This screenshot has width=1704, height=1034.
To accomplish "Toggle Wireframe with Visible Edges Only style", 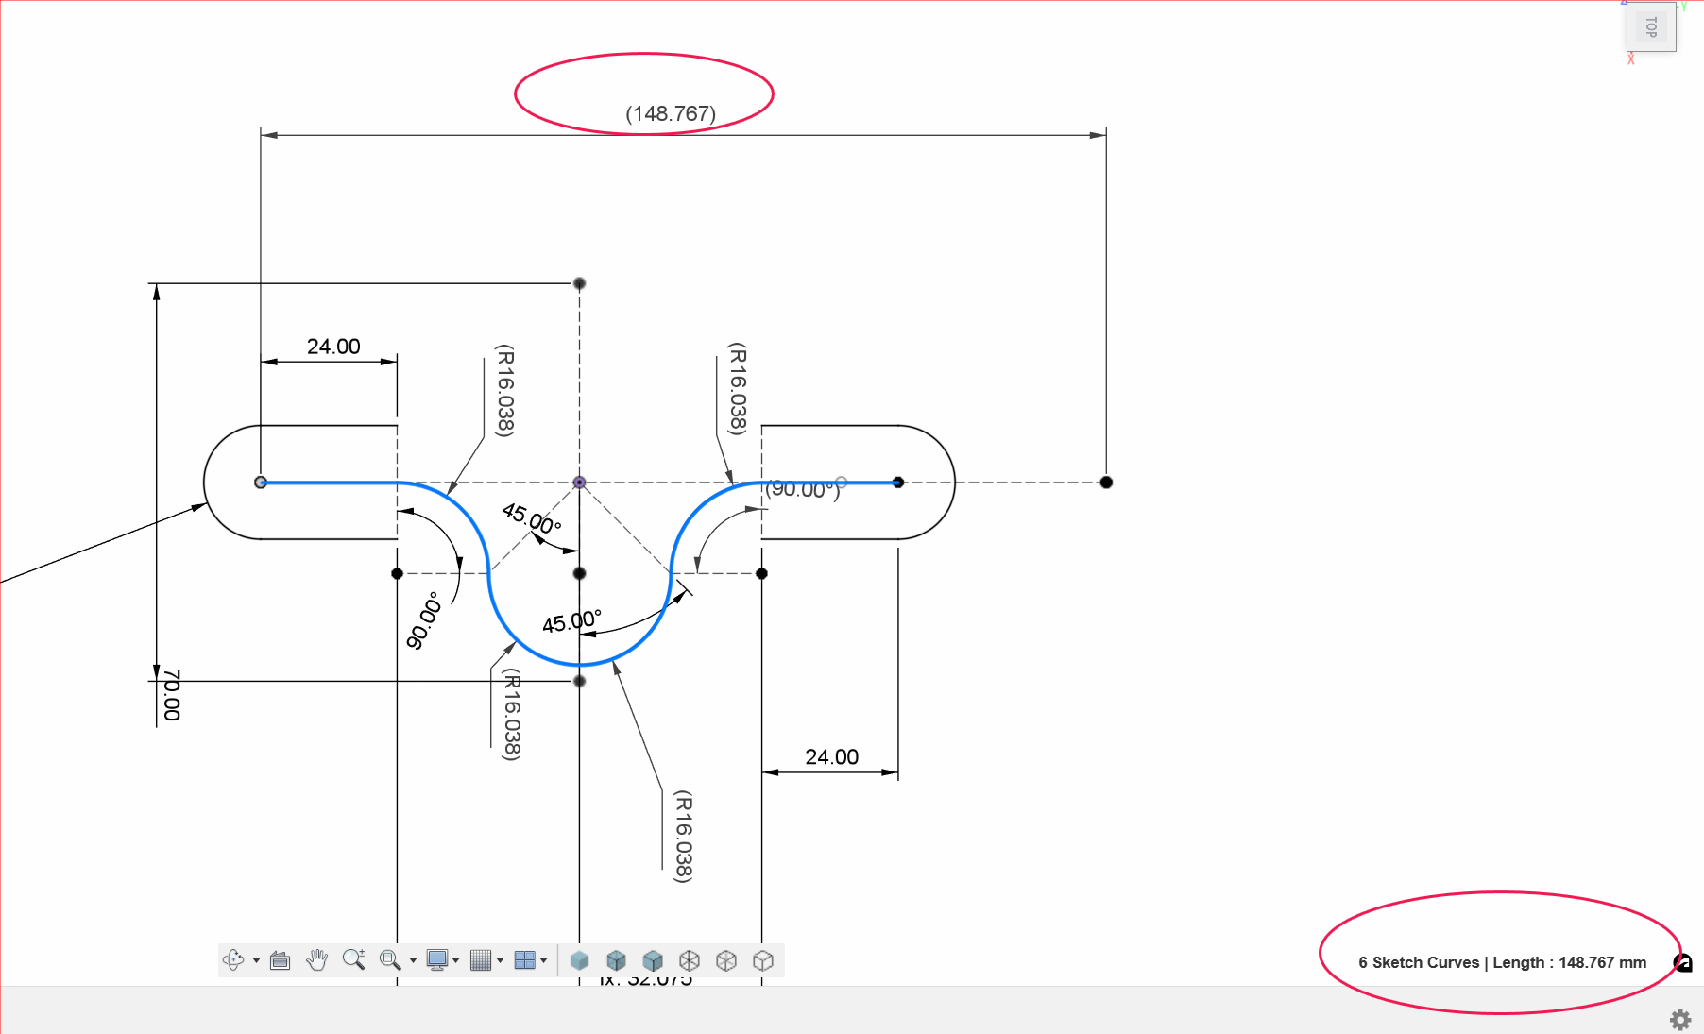I will 762,960.
